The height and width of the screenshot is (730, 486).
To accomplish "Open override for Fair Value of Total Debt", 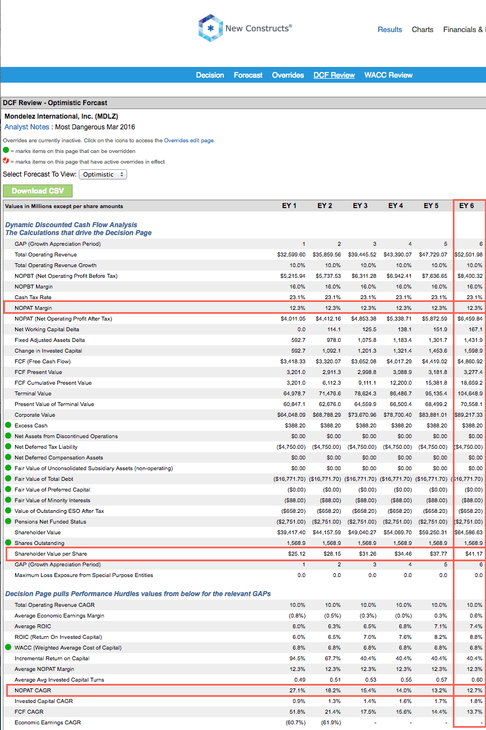I will pos(8,479).
